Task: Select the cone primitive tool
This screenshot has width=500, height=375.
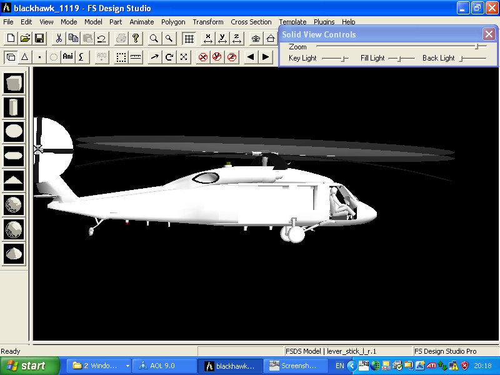Action: click(14, 253)
